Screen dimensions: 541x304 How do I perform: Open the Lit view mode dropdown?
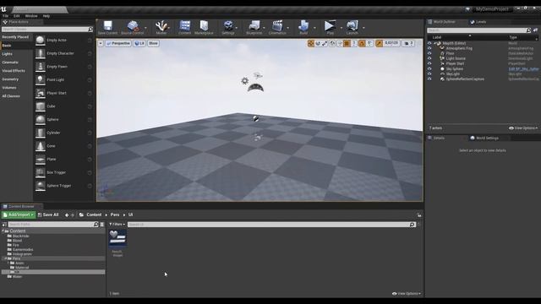click(x=139, y=43)
